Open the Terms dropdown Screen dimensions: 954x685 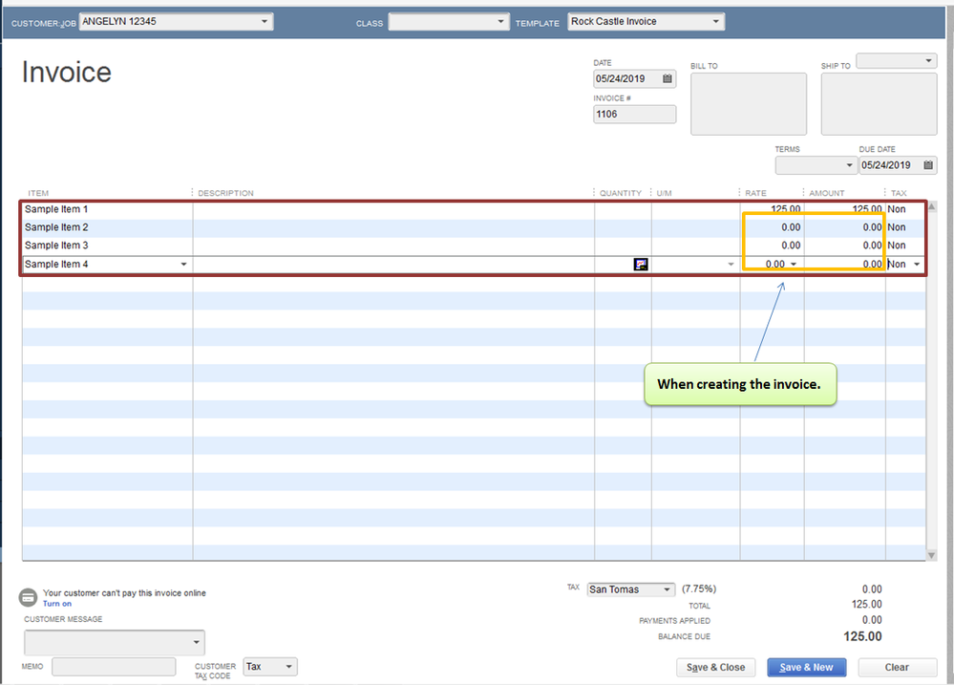click(x=849, y=165)
